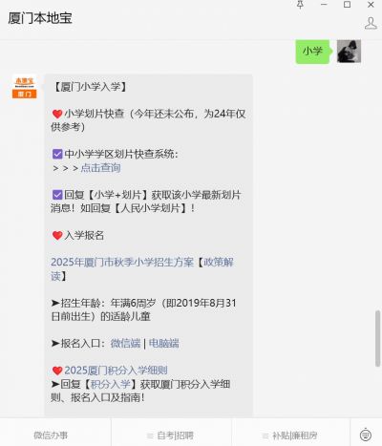
Task: Open 2025年厦门市秋季小学招生方案 link
Action: click(x=122, y=263)
